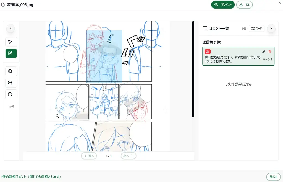Zoom out using the magnifier minus icon

[11, 83]
